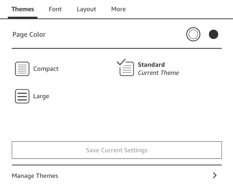Open the Manage Themes row
The height and width of the screenshot is (186, 233).
(117, 175)
